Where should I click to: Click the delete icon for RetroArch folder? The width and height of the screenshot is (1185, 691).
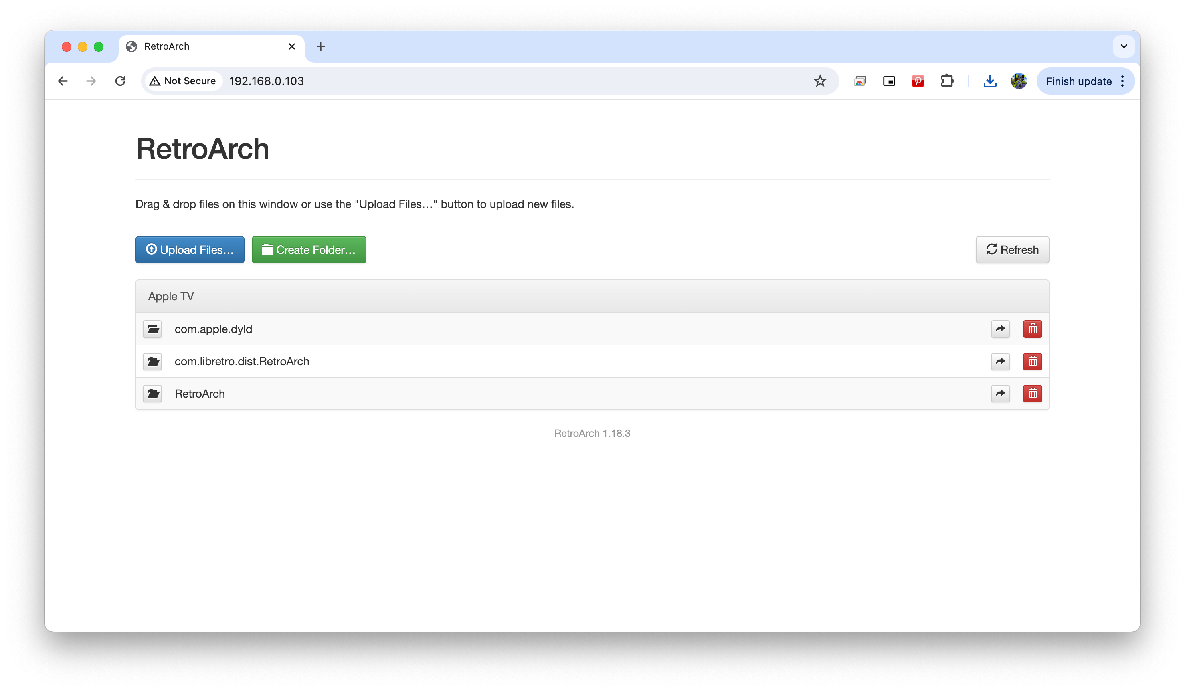(x=1031, y=393)
